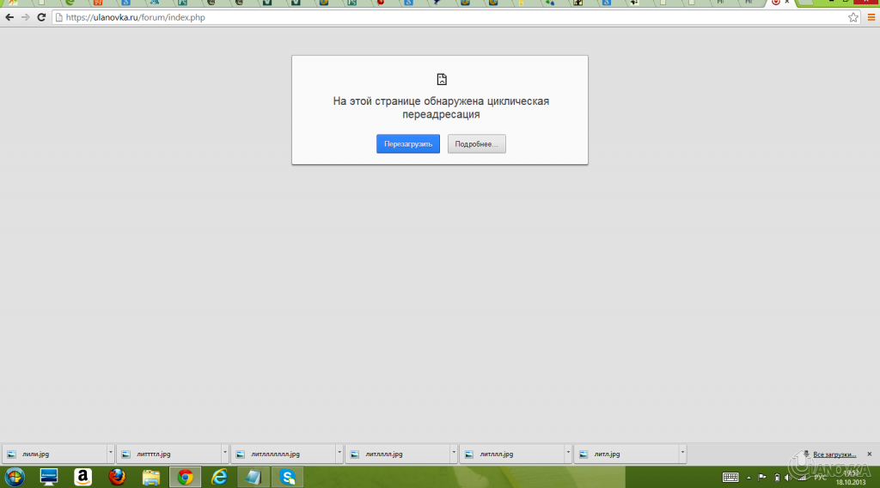This screenshot has height=488, width=880.
Task: Click the URL address bar
Action: pos(447,17)
